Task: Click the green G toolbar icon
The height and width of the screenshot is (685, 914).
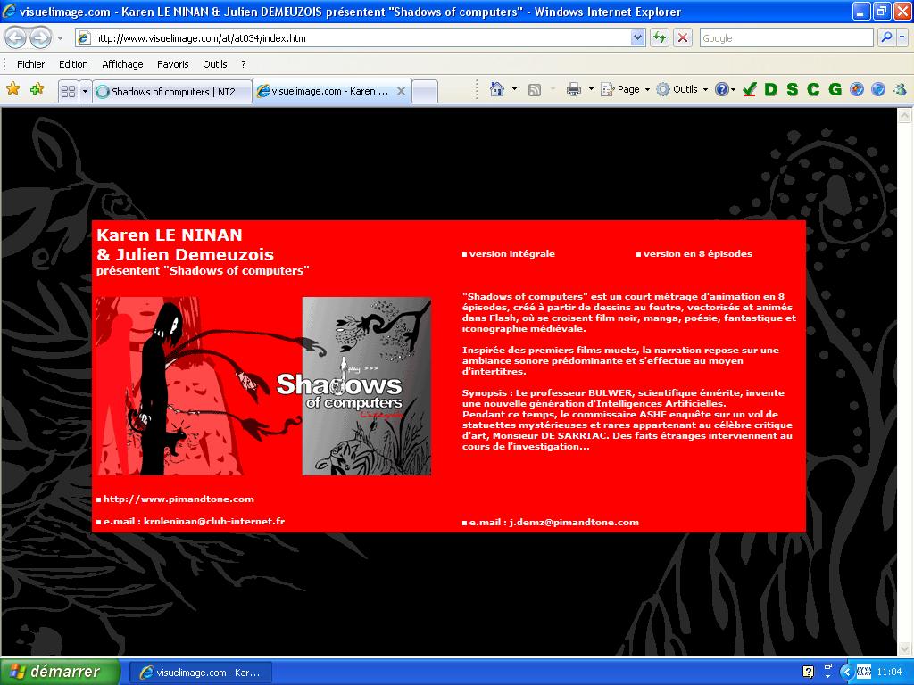Action: [835, 89]
